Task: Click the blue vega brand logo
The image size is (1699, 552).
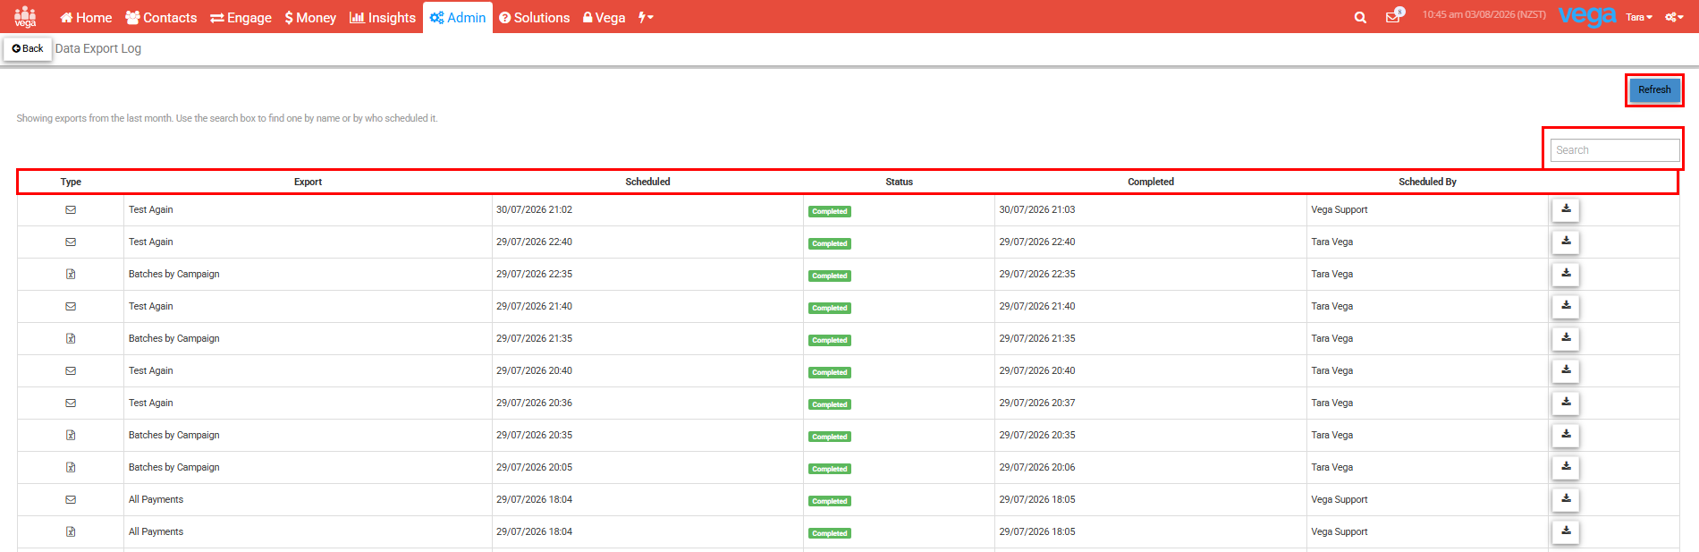Action: [1587, 16]
